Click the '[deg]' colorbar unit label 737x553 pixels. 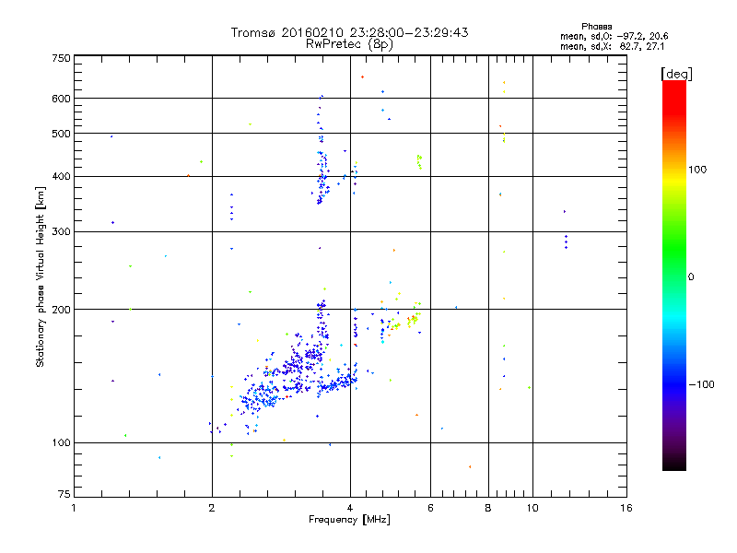676,75
